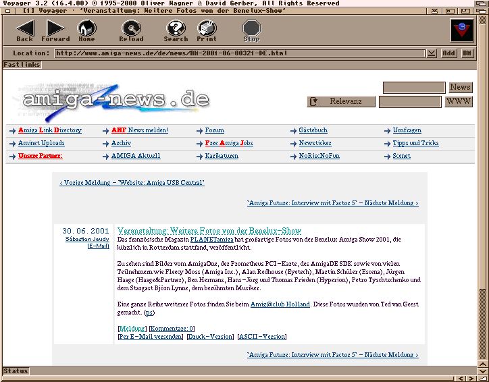Add current page to bookmarks
Image resolution: width=489 pixels, height=382 pixels.
pos(448,53)
